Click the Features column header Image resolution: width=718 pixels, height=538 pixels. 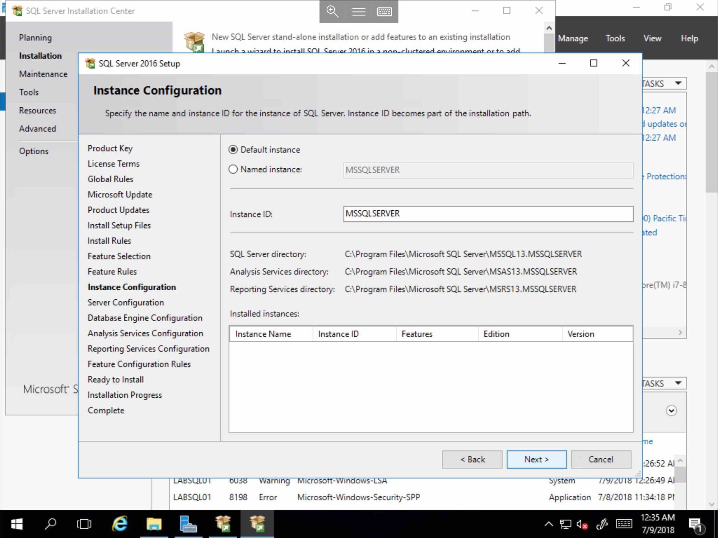point(437,334)
